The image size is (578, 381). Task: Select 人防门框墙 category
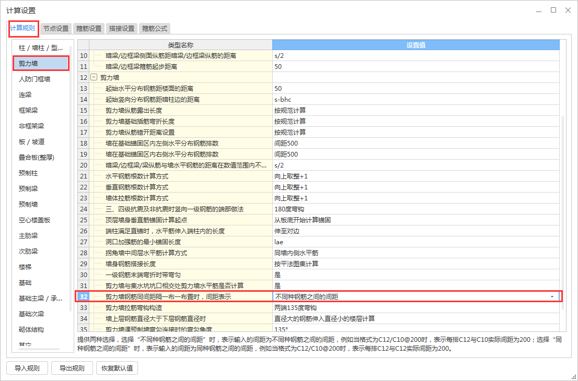coord(41,79)
